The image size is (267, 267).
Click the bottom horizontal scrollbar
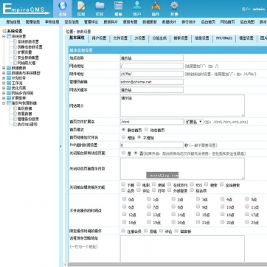pyautogui.click(x=167, y=265)
